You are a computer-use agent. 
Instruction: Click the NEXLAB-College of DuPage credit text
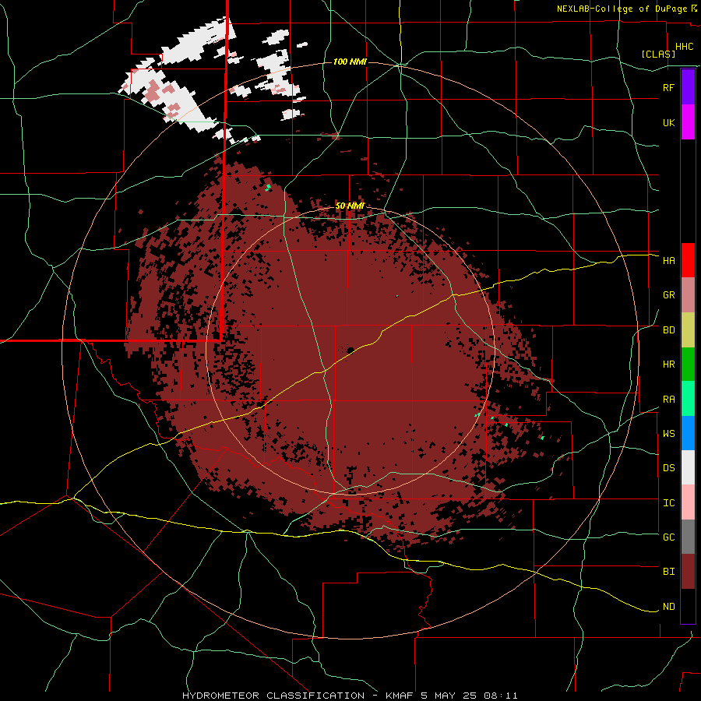[622, 9]
